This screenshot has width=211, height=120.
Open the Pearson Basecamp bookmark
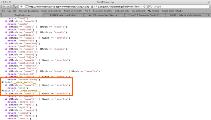point(29,11)
